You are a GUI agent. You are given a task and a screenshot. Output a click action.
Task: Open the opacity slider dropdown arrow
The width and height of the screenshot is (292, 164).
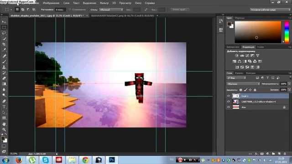pos(289,84)
